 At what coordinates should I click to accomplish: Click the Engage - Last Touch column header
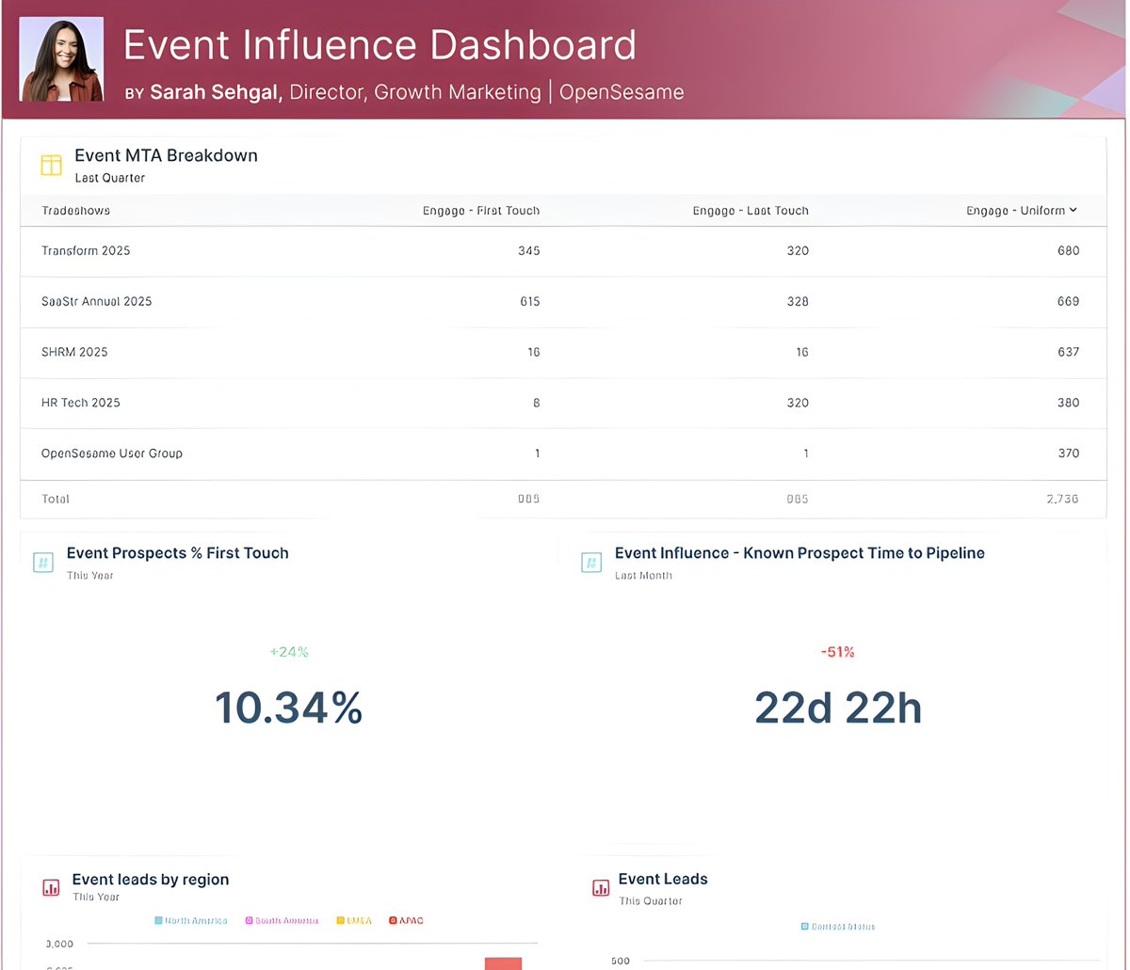coord(751,211)
